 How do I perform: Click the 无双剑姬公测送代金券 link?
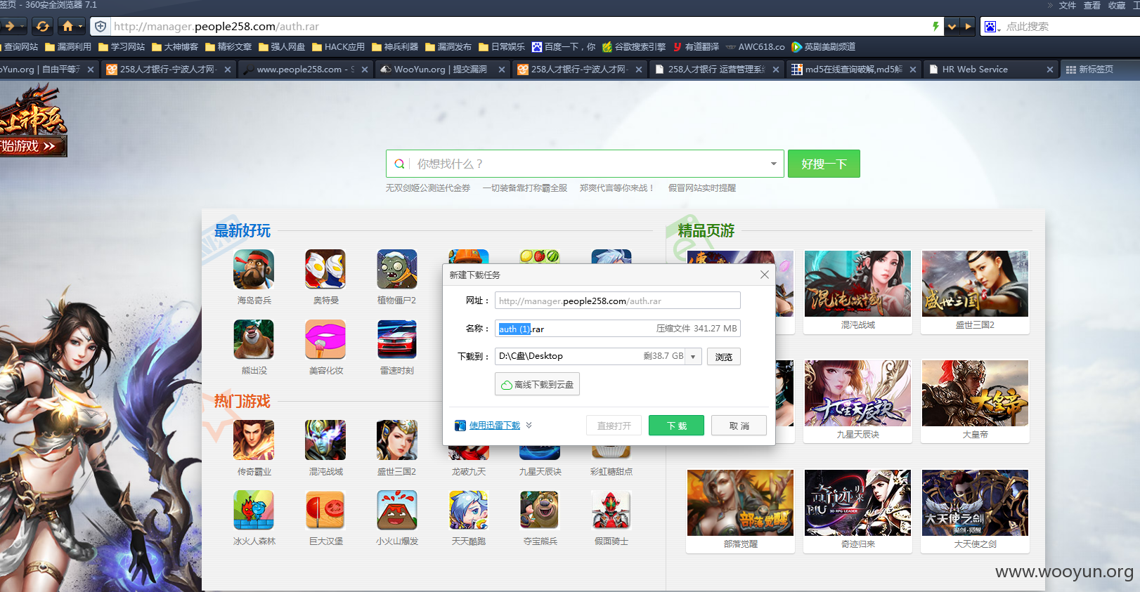pyautogui.click(x=428, y=188)
